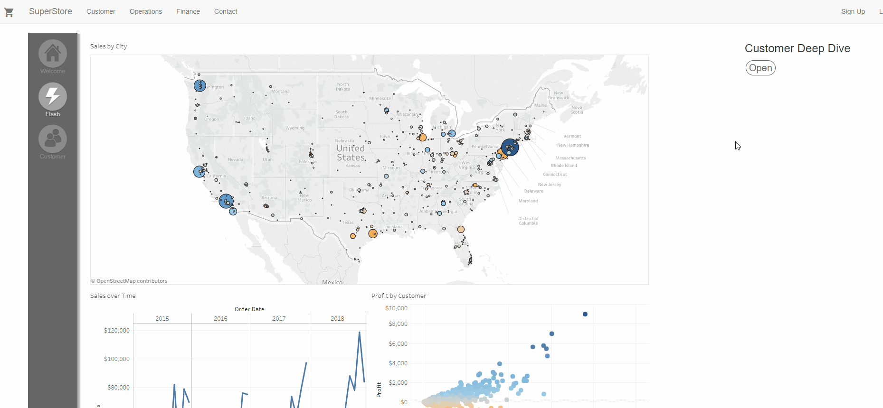Click the shopping cart icon
Viewport: 883px width, 408px height.
pos(9,12)
